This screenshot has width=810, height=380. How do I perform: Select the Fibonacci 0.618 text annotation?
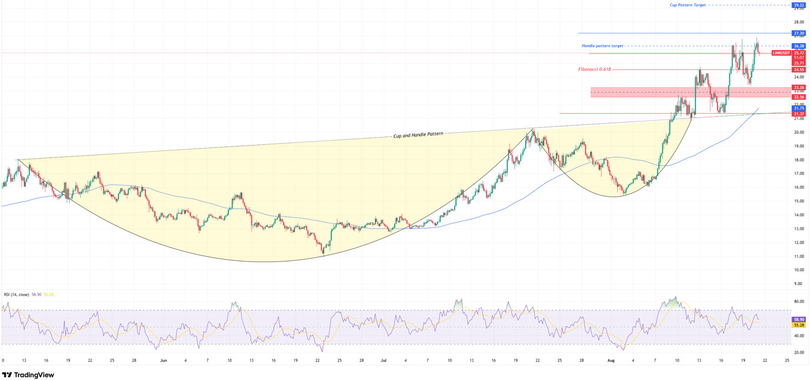594,69
